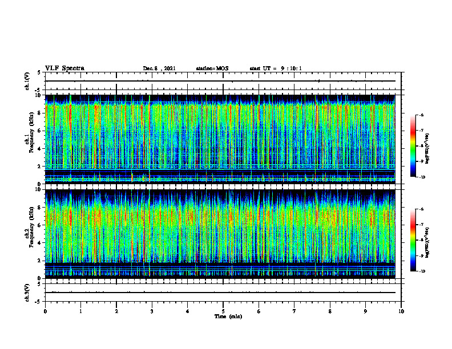The height and width of the screenshot is (349, 452).
Task: Click the "Time (min)" x-axis label
Action: click(228, 316)
